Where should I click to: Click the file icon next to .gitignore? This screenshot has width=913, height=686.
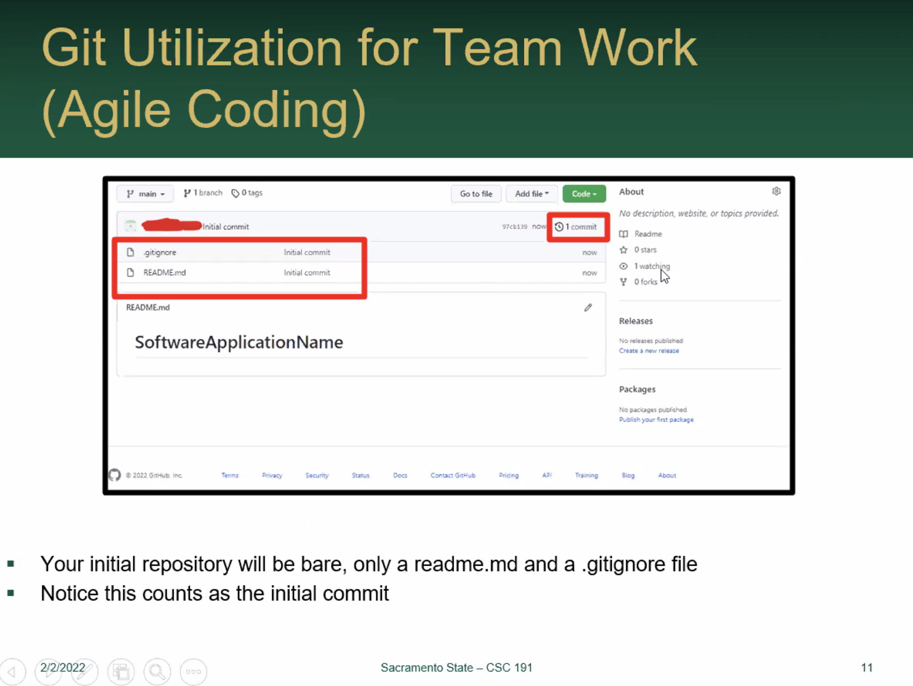tap(130, 252)
